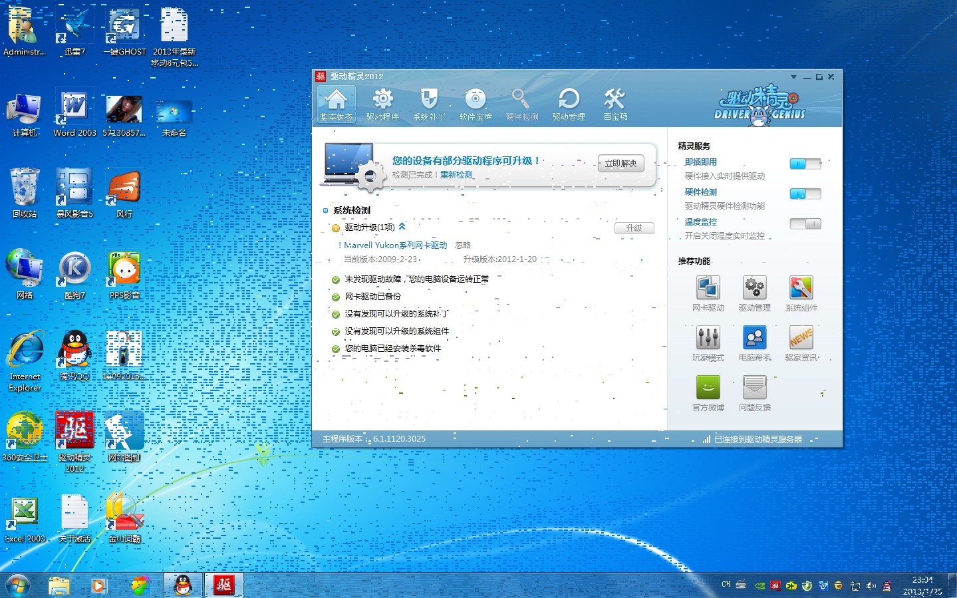Click the CH language indicator in tray

(x=726, y=585)
